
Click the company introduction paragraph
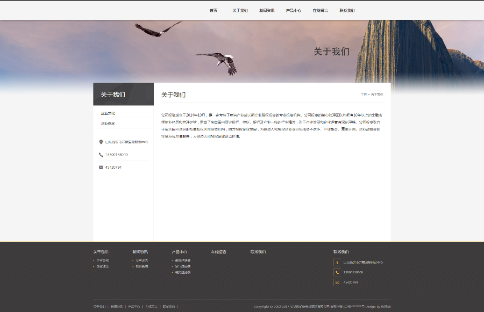click(x=272, y=126)
